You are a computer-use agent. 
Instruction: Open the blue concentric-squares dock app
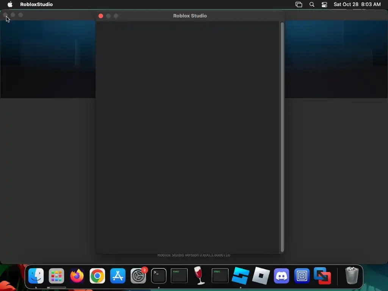[x=302, y=276]
